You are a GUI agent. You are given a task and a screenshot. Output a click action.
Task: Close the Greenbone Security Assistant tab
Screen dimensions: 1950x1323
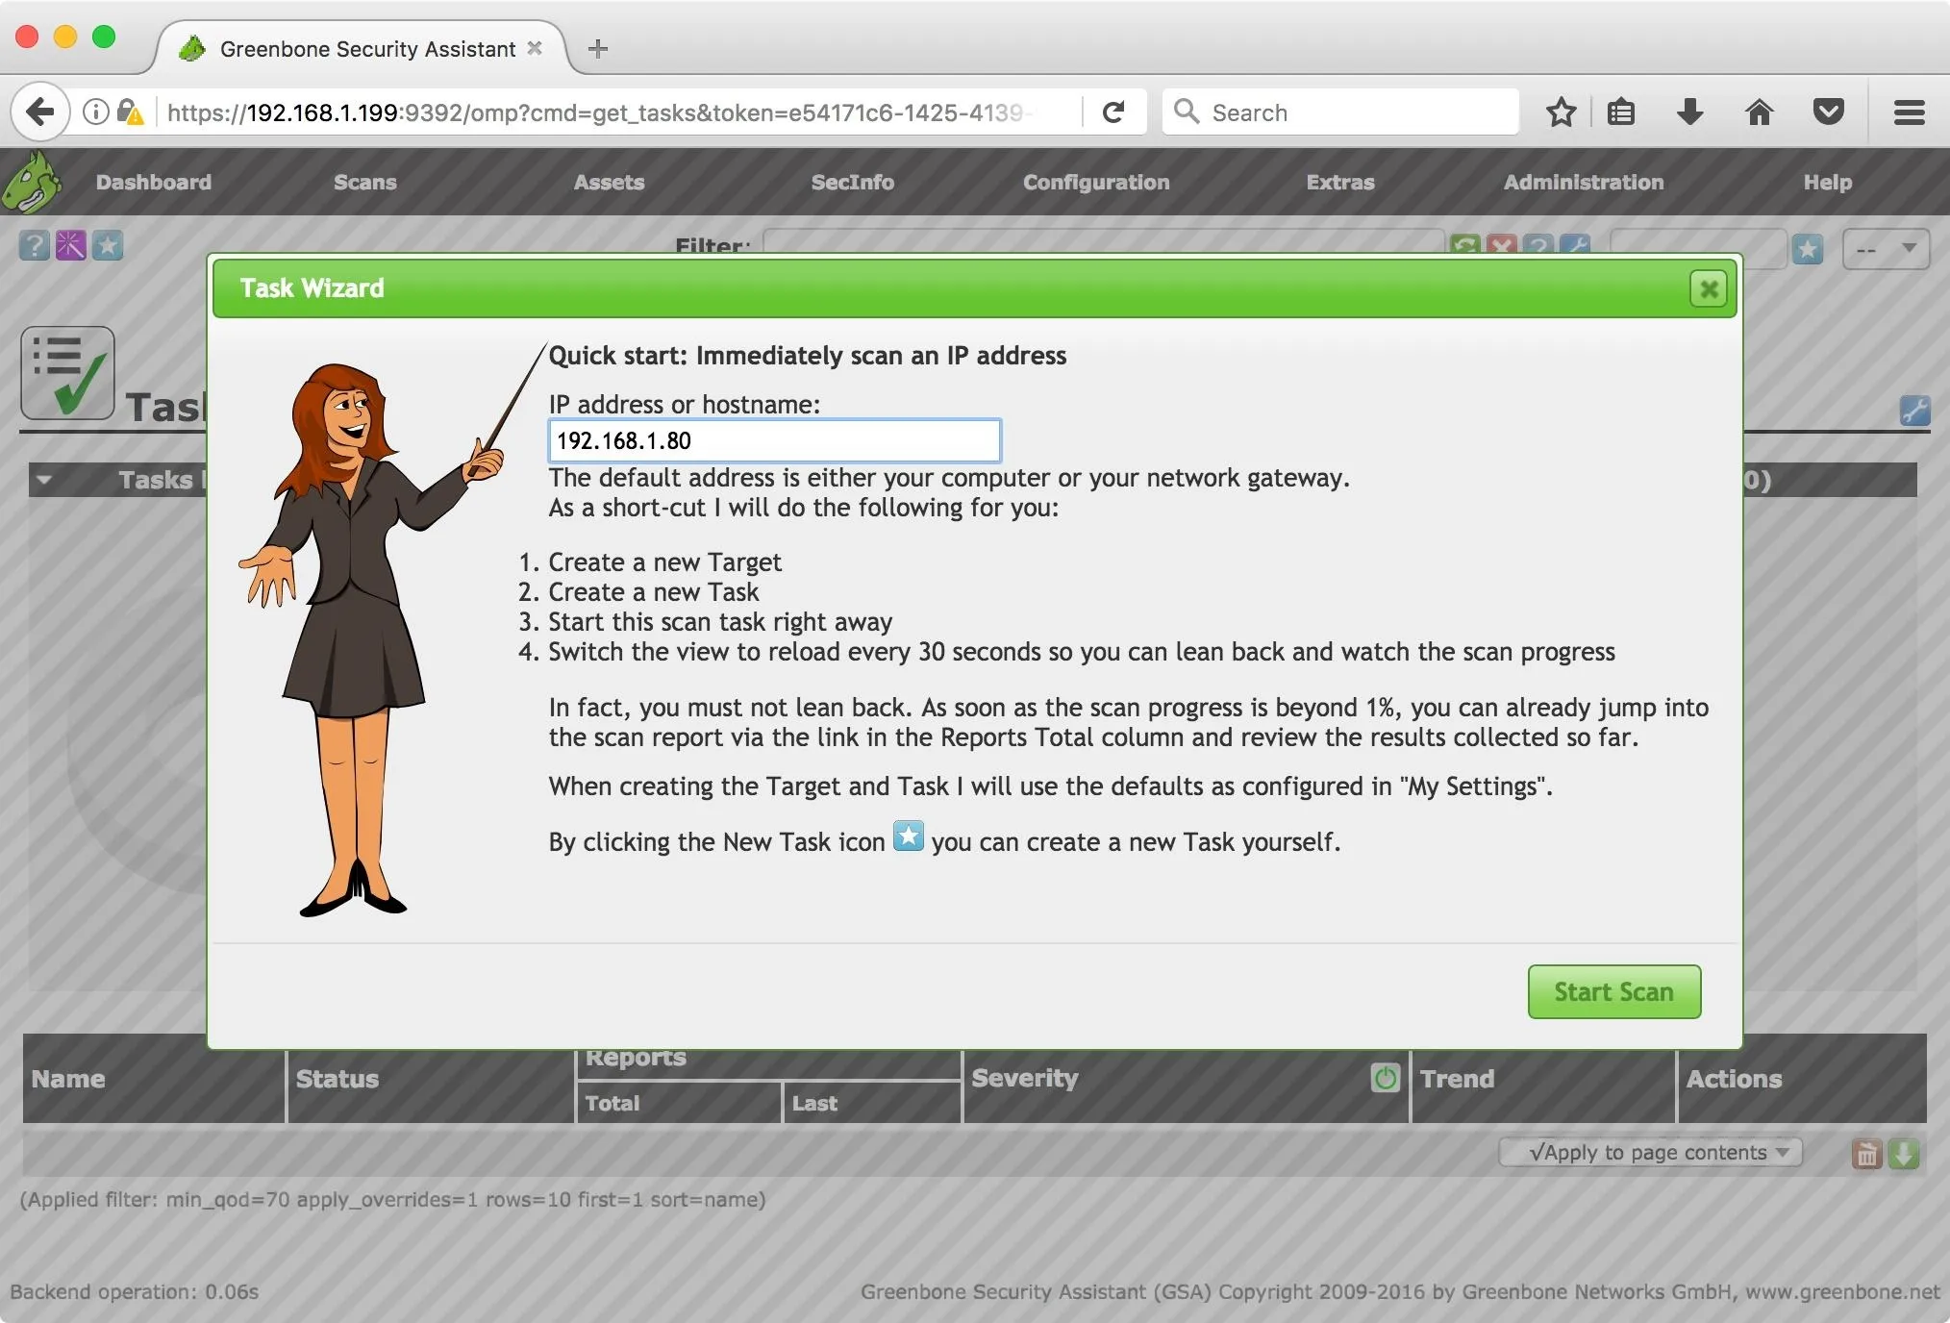535,48
